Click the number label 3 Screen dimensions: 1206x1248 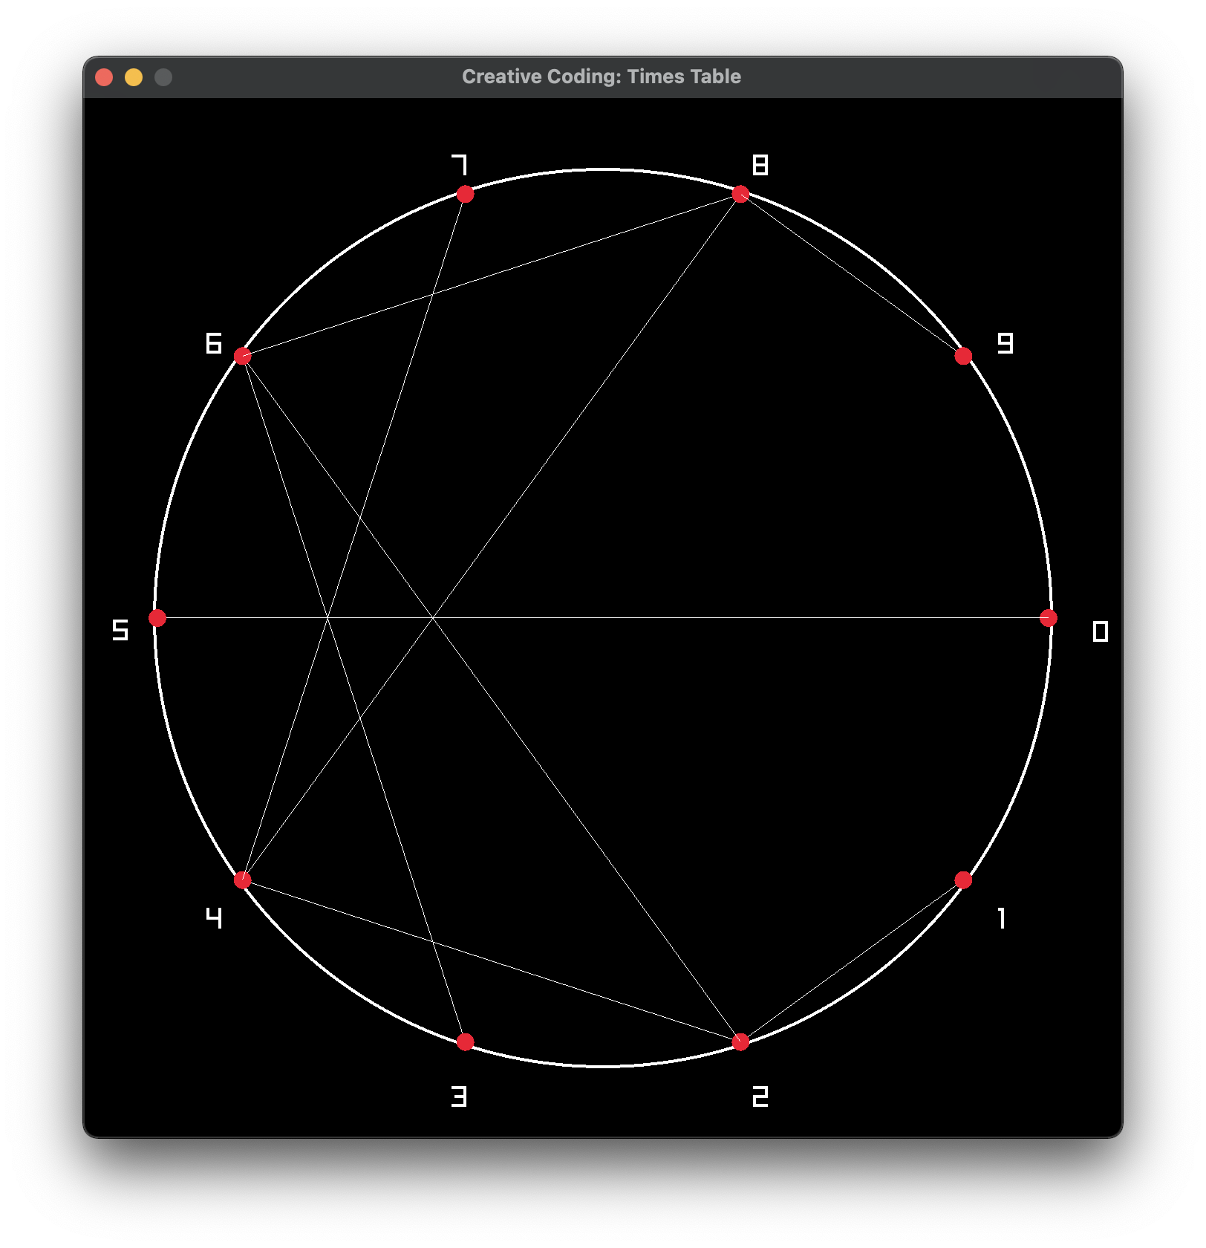click(x=460, y=1096)
